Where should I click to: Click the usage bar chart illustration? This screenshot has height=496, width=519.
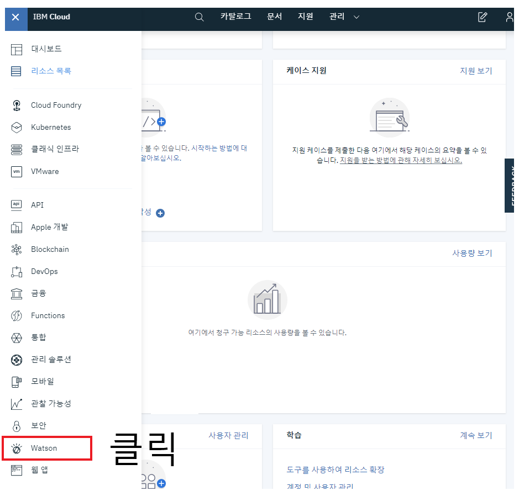coord(268,300)
